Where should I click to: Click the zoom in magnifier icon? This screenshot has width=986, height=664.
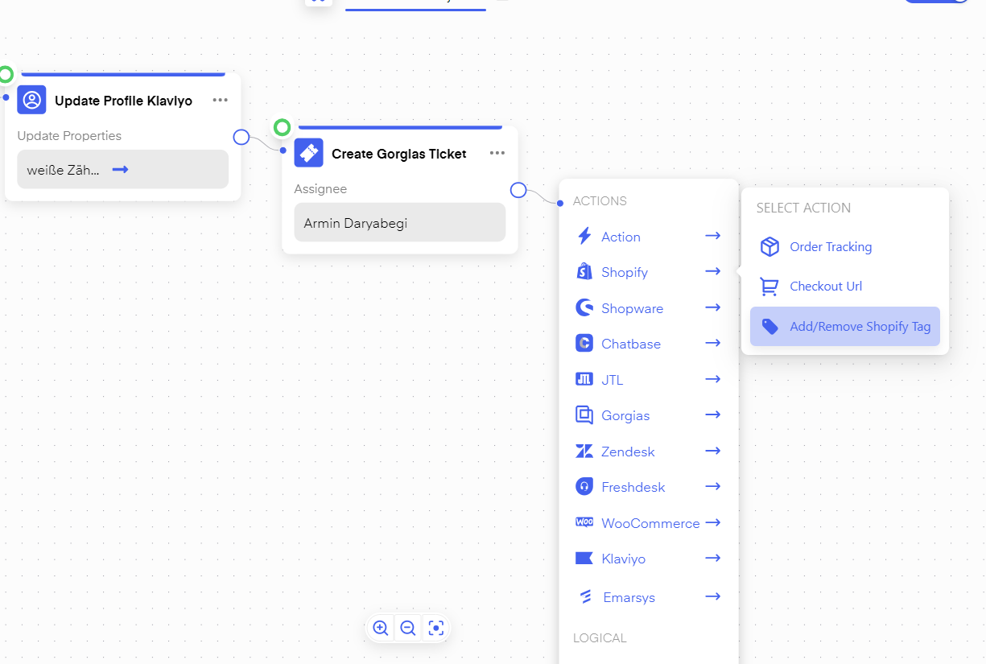pos(381,628)
